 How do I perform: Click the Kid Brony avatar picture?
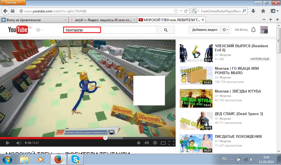coord(264,30)
